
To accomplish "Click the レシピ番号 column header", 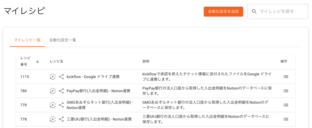I will click(26, 61).
